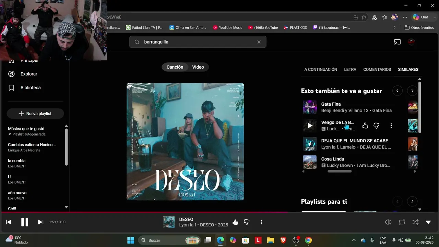Like the Vengo De La B... suggestion

(365, 126)
